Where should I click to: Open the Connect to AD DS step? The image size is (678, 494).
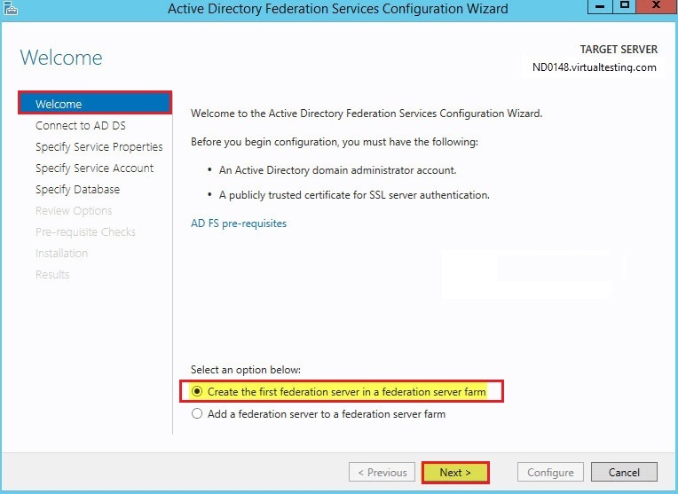point(81,125)
